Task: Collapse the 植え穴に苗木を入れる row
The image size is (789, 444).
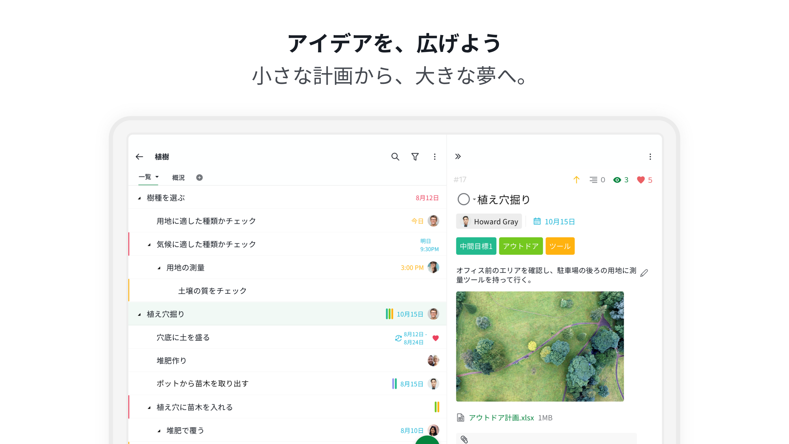Action: [149, 407]
